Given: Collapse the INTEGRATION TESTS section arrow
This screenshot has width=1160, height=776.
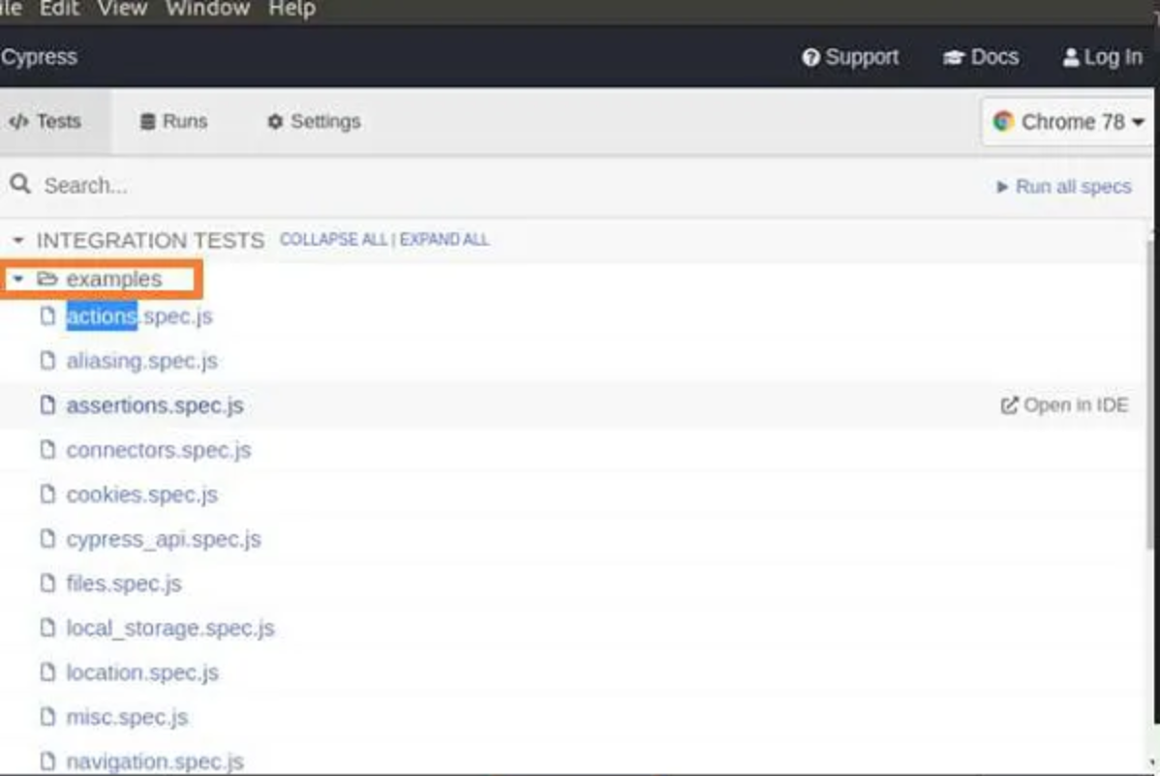Looking at the screenshot, I should (18, 240).
